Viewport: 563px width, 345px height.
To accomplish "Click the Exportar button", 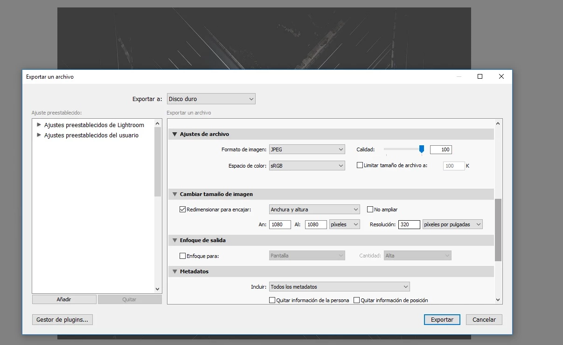I will coord(442,320).
